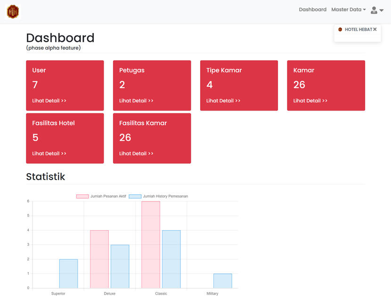
Task: Open Lihat Detail on the Petugas card
Action: pos(136,100)
